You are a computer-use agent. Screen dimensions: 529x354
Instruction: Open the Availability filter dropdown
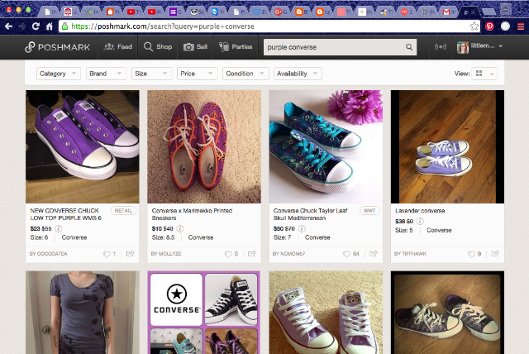click(298, 74)
